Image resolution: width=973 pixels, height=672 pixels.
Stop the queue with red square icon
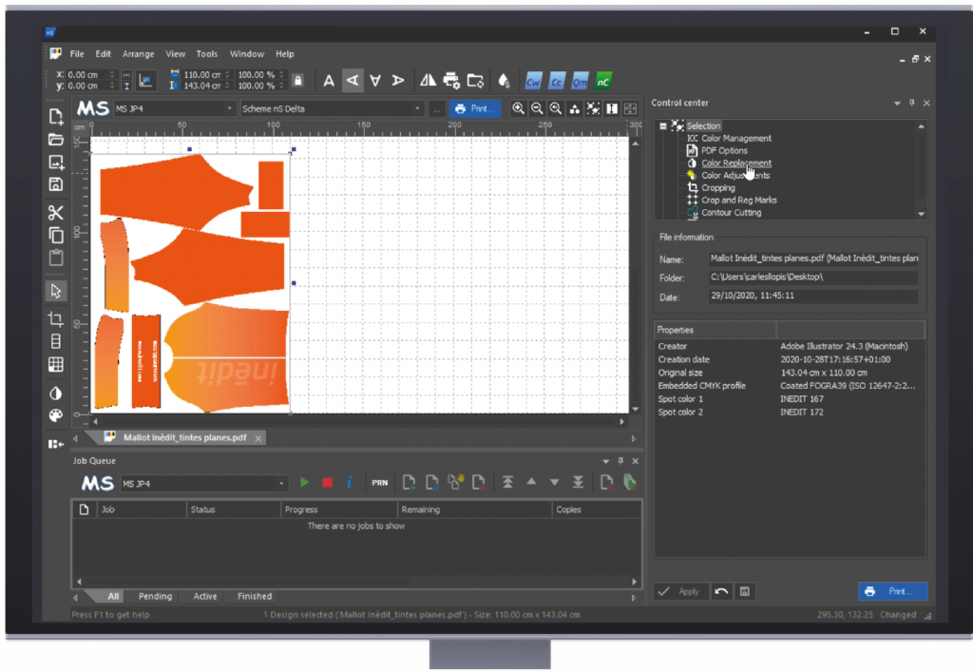point(327,482)
